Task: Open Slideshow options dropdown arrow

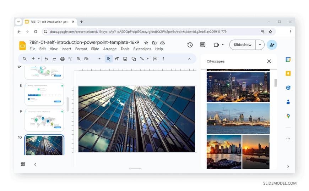Action: 260,45
